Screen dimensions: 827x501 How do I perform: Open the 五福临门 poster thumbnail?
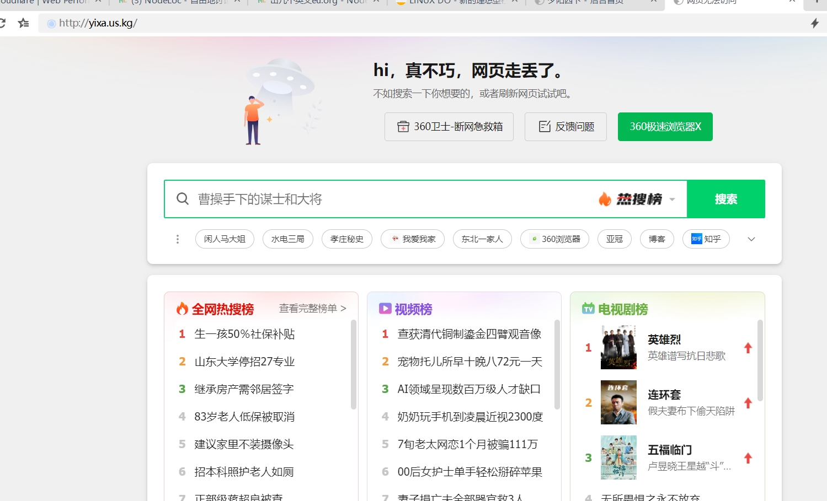click(x=618, y=457)
